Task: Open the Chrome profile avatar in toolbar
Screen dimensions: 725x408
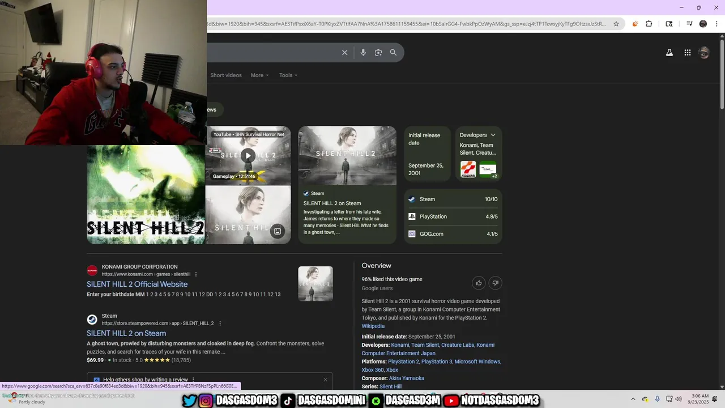Action: [703, 24]
